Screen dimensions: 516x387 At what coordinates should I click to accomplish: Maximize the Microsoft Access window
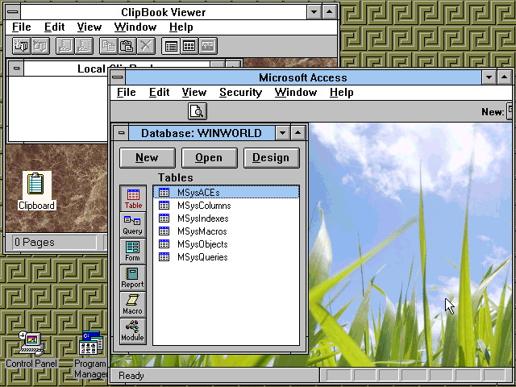[x=505, y=77]
